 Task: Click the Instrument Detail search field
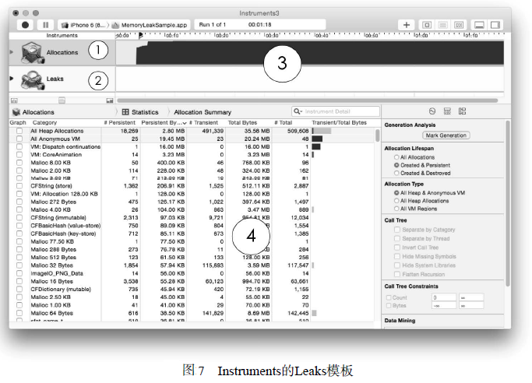(335, 112)
